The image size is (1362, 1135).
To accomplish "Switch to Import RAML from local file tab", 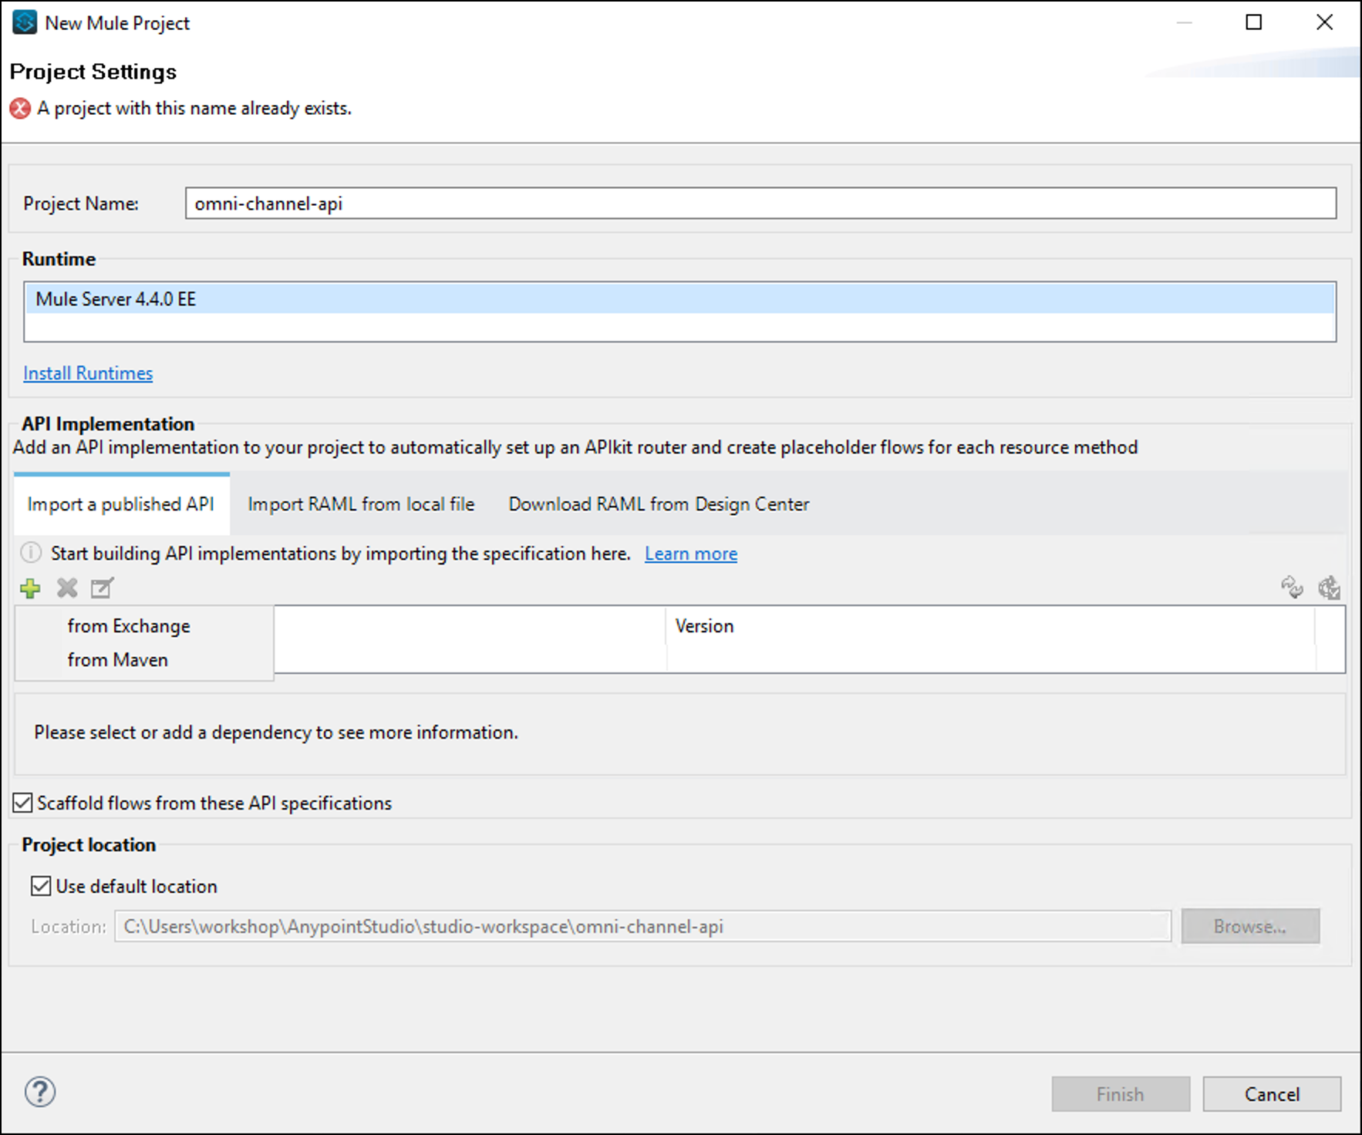I will click(x=361, y=504).
